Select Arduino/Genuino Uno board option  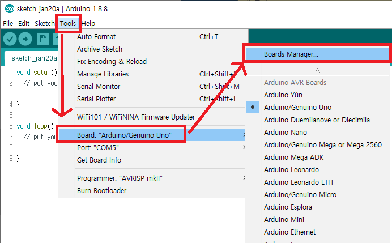click(317, 108)
